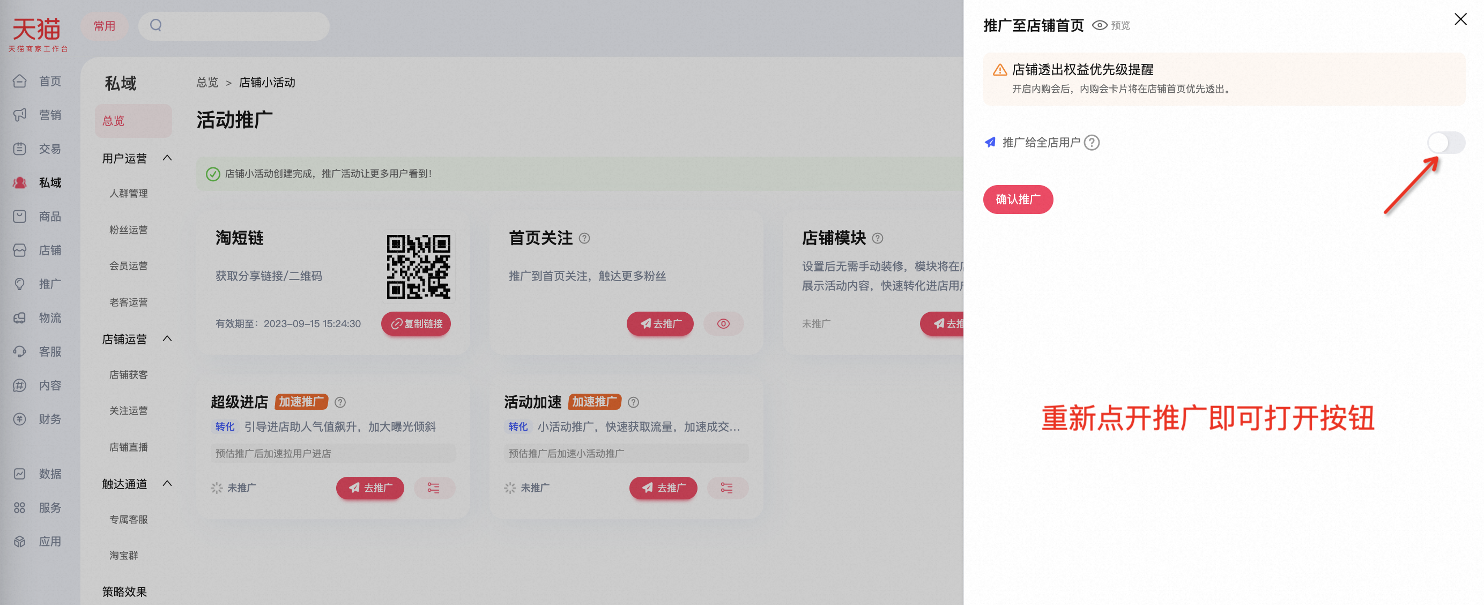This screenshot has height=605, width=1484.
Task: Click the 应用 cube icon in sidebar
Action: (x=20, y=542)
